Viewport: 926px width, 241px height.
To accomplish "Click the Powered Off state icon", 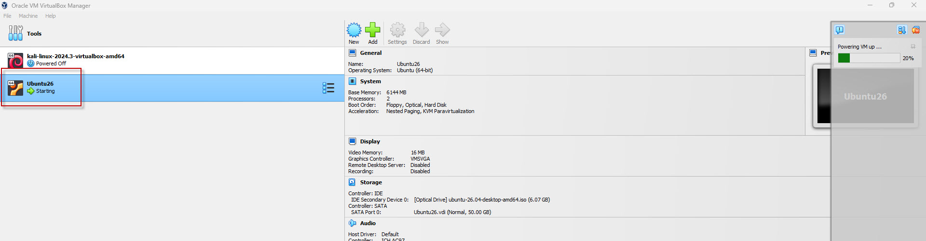I will tap(31, 63).
